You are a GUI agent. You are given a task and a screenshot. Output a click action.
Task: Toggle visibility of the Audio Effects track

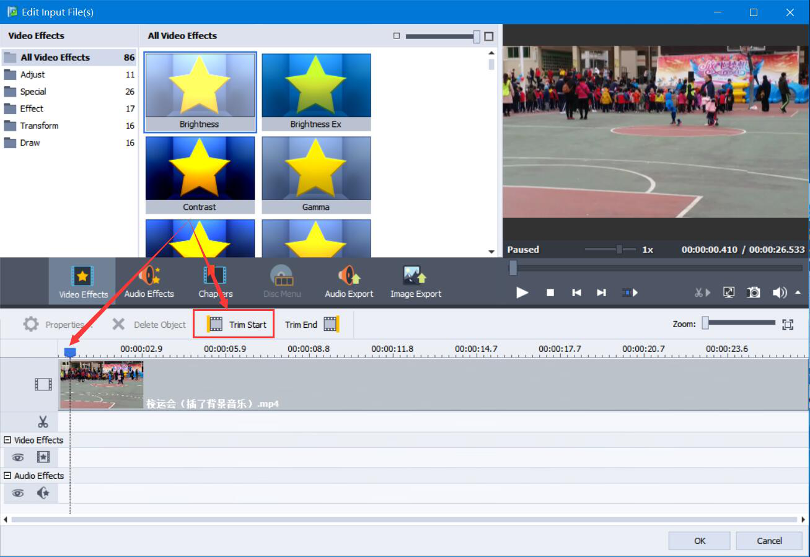[18, 493]
